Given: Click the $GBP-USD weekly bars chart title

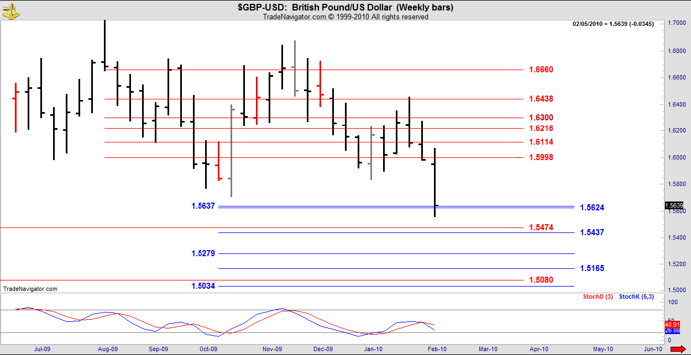Looking at the screenshot, I should (345, 7).
